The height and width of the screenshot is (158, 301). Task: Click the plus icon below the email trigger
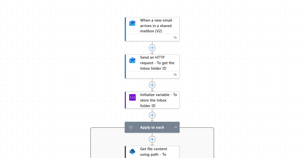[x=152, y=48]
